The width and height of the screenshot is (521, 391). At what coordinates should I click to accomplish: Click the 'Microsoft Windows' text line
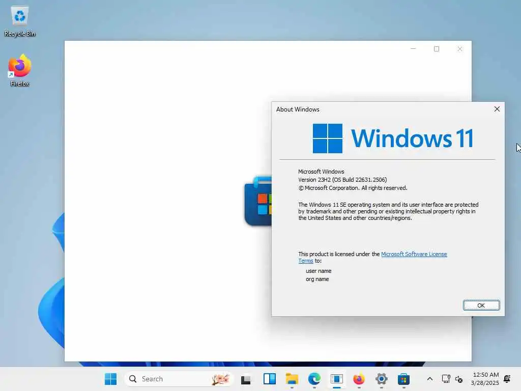[321, 172]
